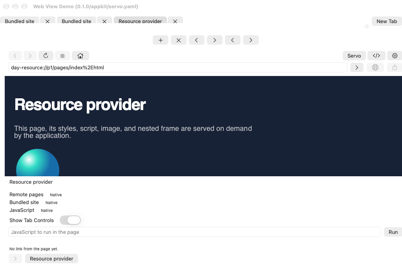Screen dimensions: 402x264
Task: Focus the URL address field
Action: point(178,67)
